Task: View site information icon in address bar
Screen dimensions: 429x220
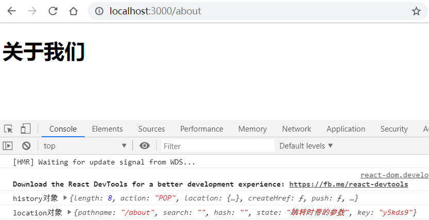Action: pos(99,11)
